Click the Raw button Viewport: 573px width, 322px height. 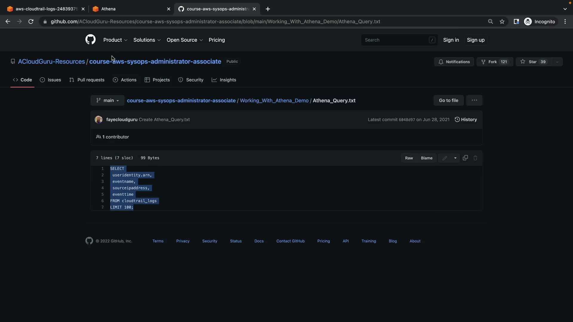click(409, 158)
